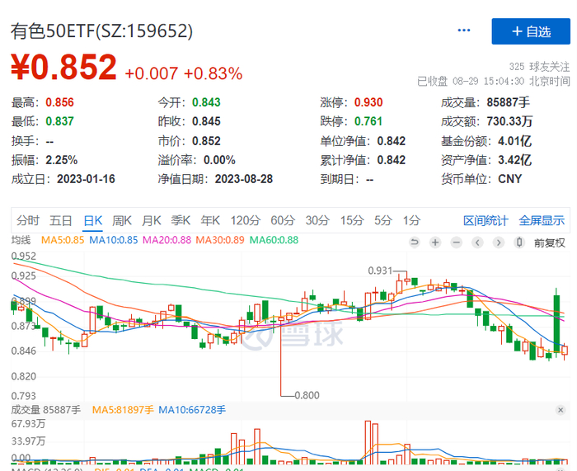Image resolution: width=577 pixels, height=471 pixels.
Task: Switch to 分时 chart tab
Action: [27, 220]
